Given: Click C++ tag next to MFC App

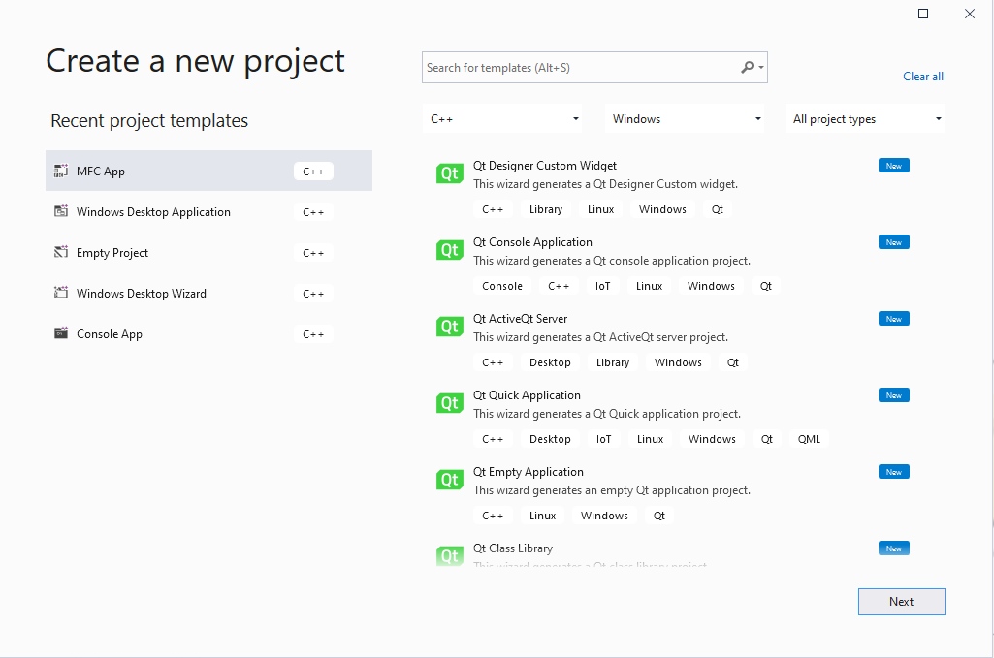Looking at the screenshot, I should pos(313,171).
